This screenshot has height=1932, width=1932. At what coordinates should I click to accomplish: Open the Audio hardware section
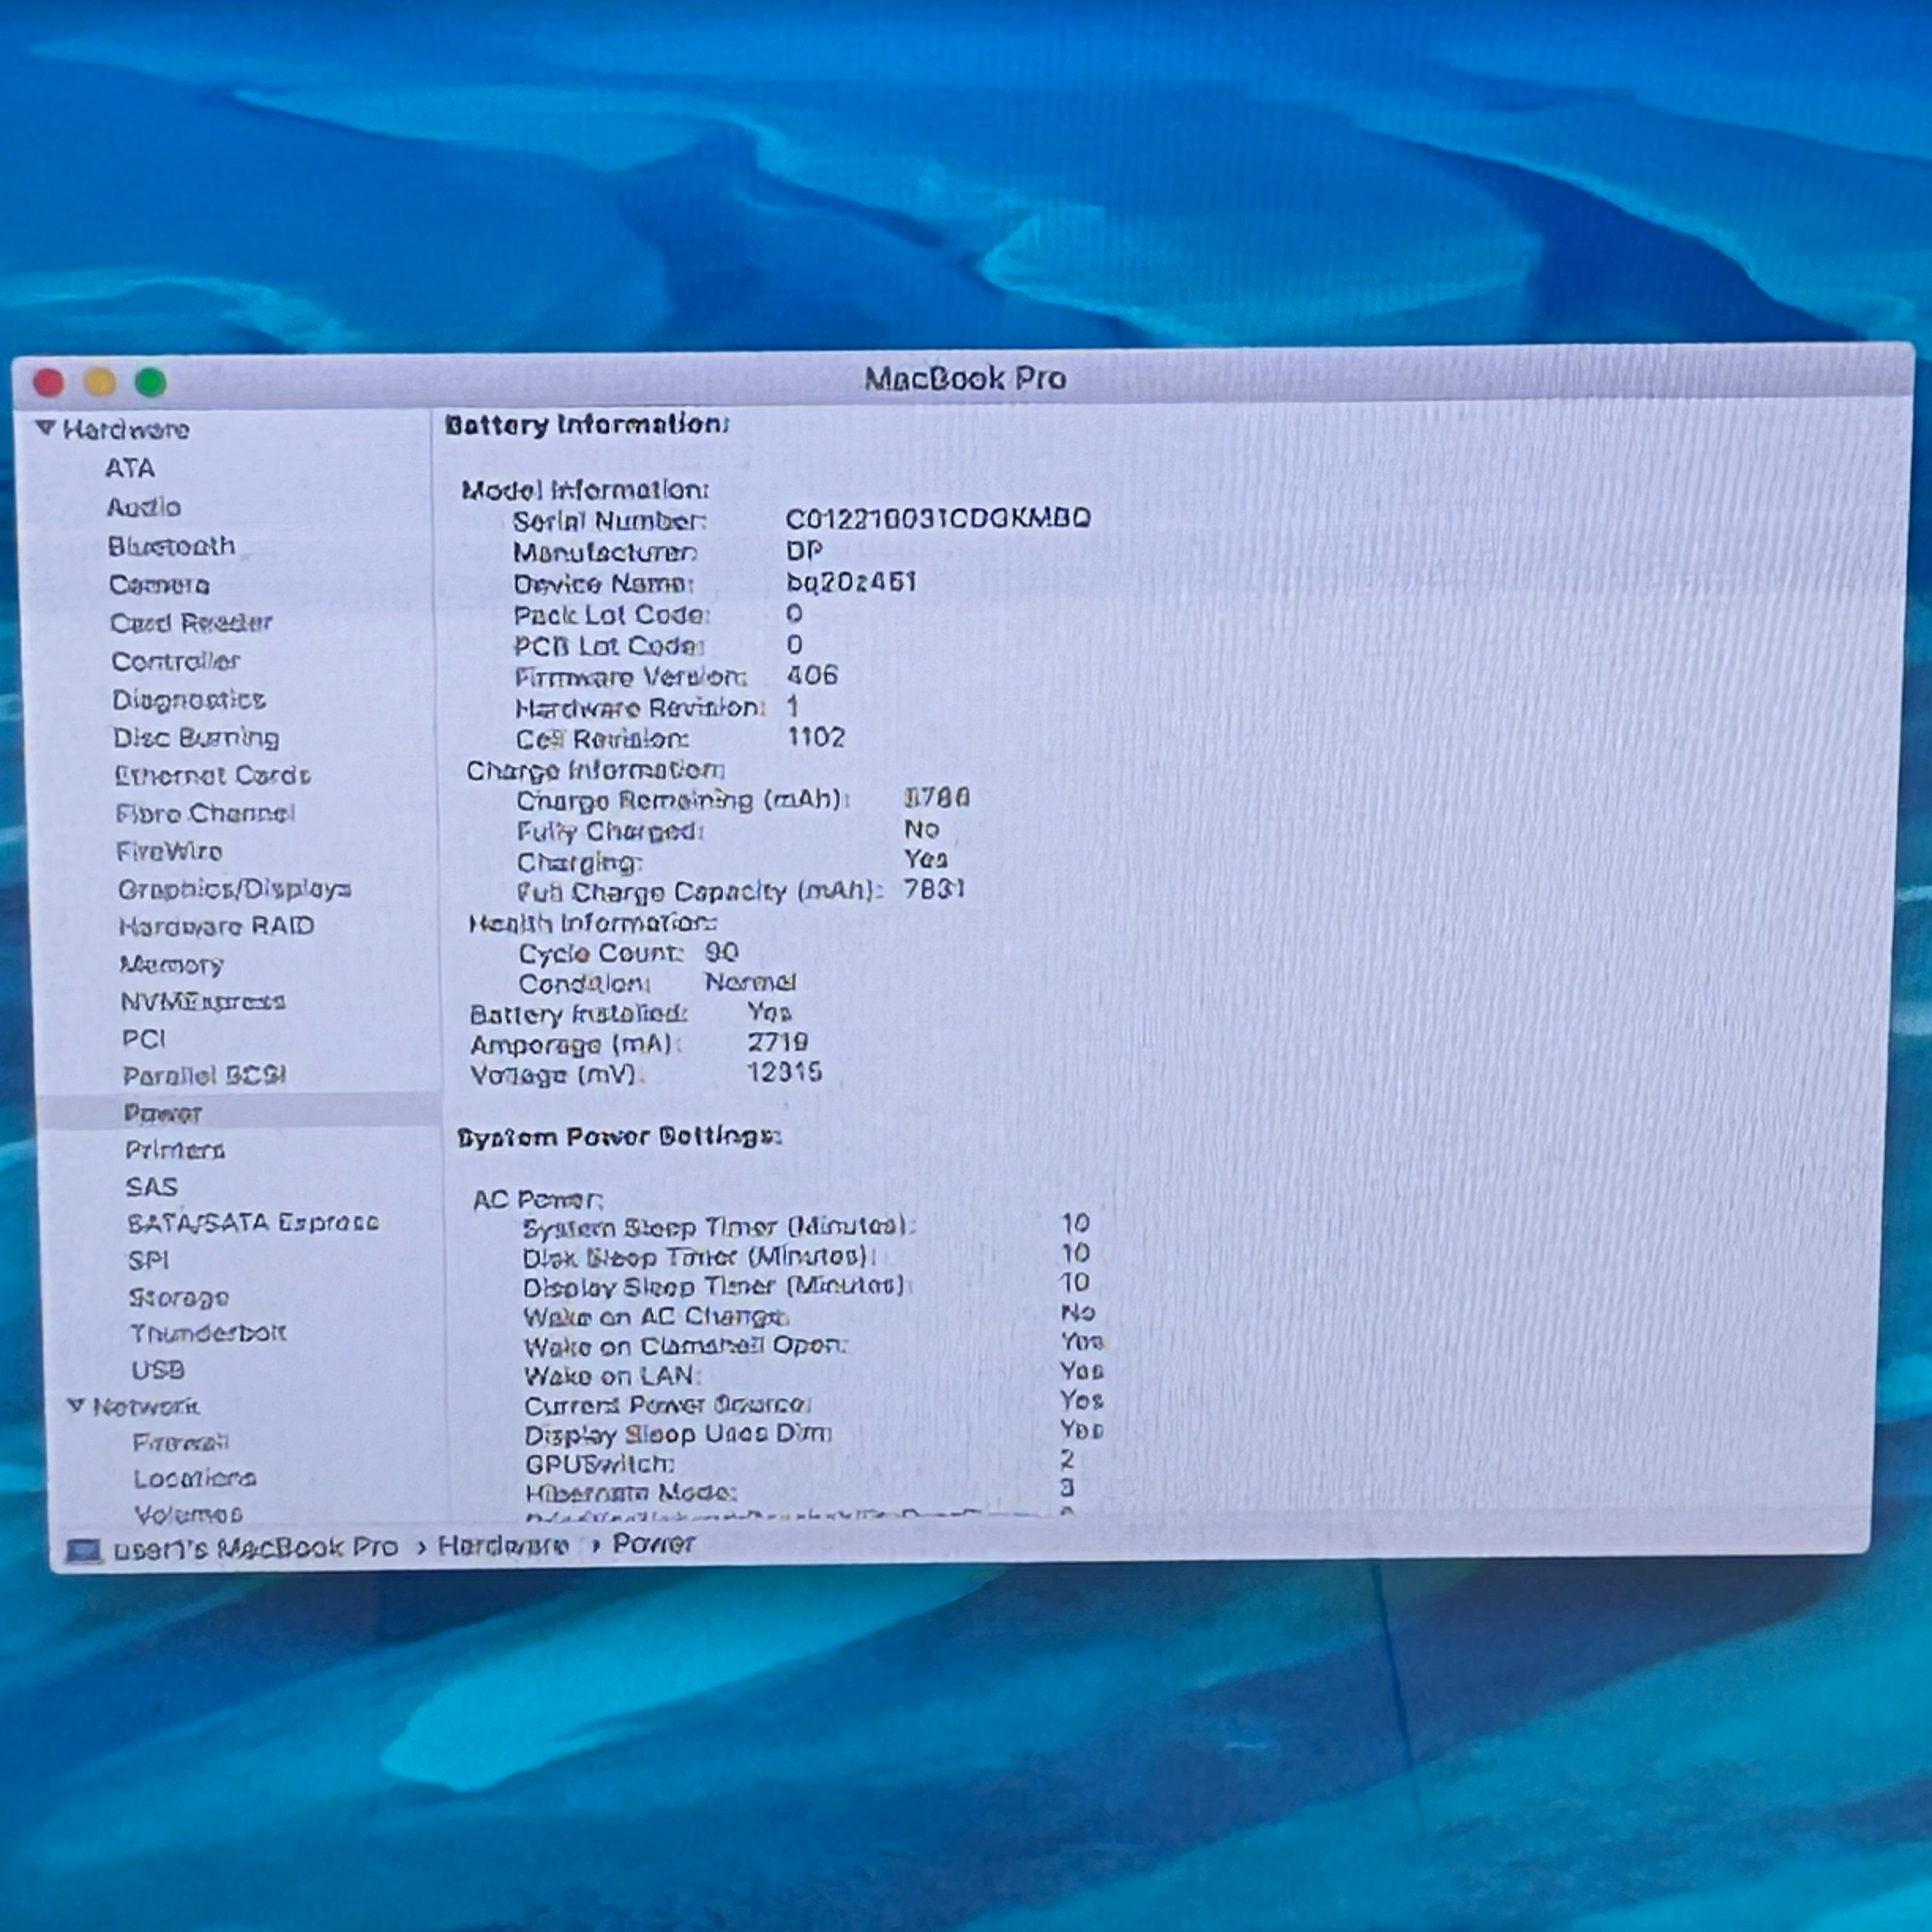(x=144, y=507)
